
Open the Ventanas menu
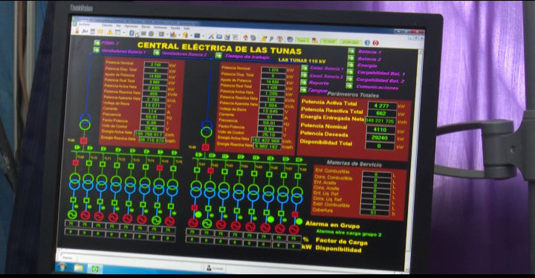point(160,28)
